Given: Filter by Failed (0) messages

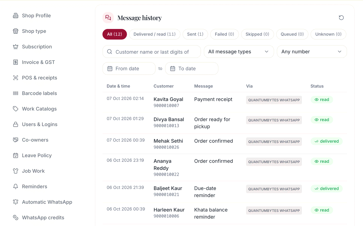Looking at the screenshot, I should click(x=224, y=34).
